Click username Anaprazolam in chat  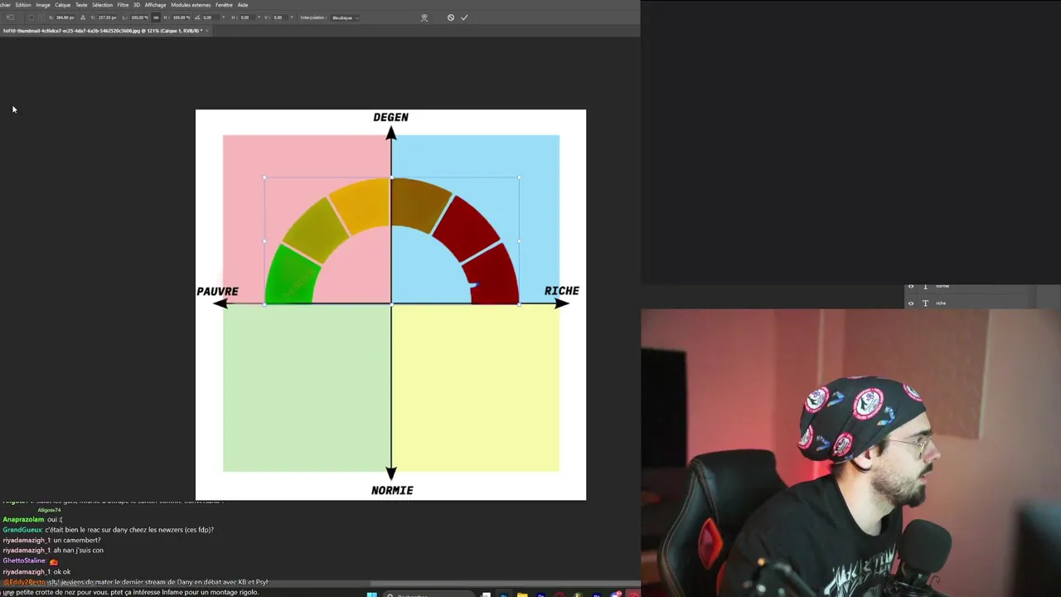point(23,520)
